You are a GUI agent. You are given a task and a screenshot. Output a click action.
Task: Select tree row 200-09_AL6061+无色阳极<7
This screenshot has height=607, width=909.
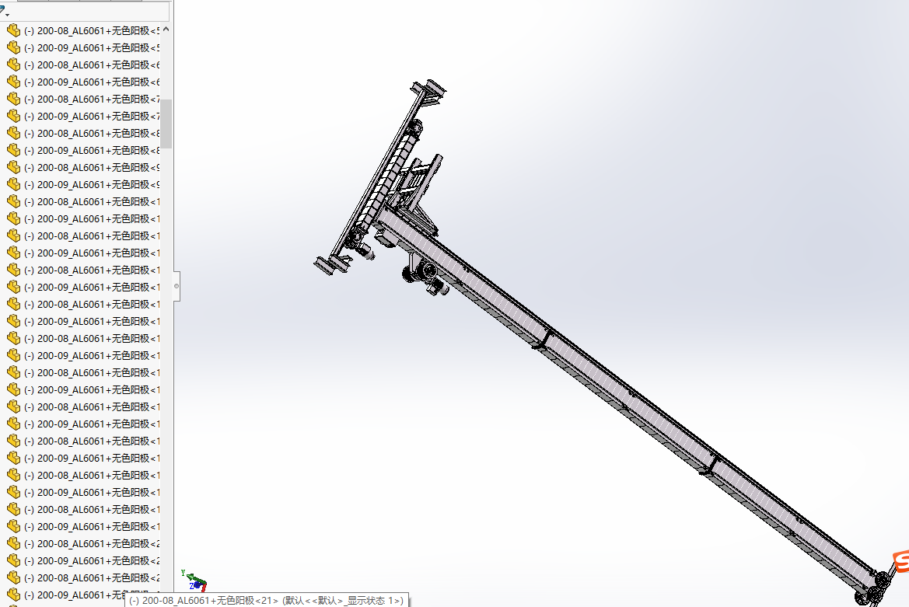tap(82, 117)
